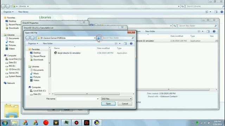Open Organize menu in Open EXE File dialog
225x126 pixels.
(33, 43)
